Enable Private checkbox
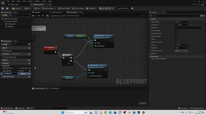This screenshot has height=115, width=206. 176,39
